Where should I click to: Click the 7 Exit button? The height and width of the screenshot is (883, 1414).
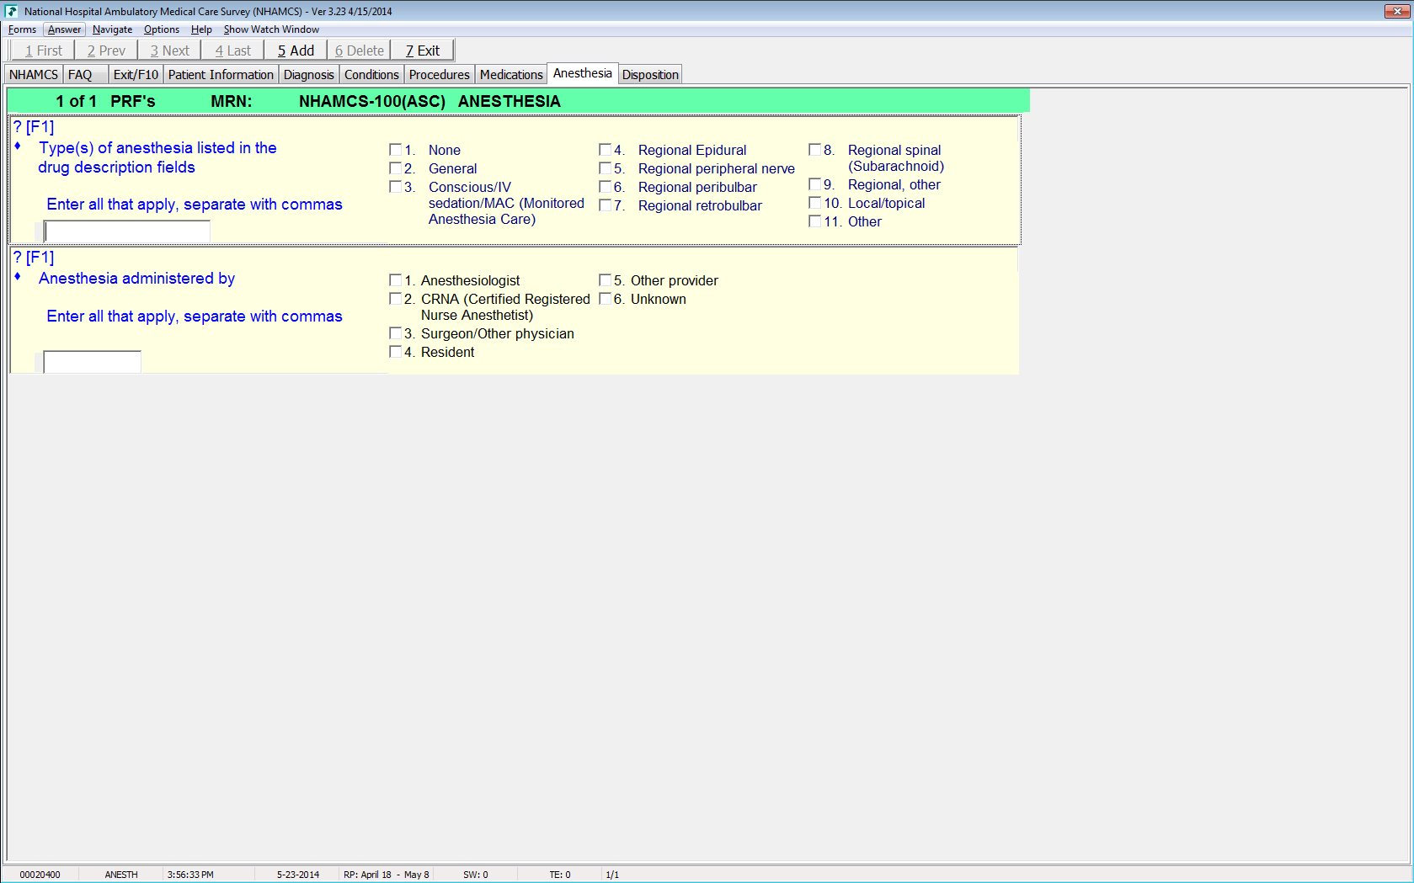pyautogui.click(x=422, y=51)
